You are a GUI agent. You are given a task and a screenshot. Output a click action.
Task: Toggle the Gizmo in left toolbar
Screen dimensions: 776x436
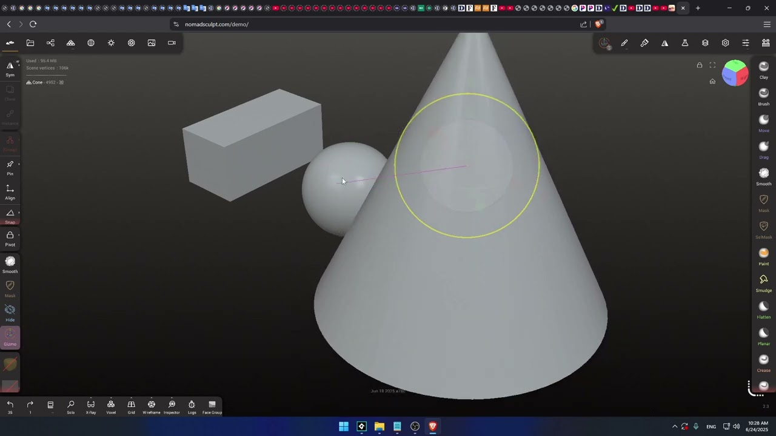(10, 337)
